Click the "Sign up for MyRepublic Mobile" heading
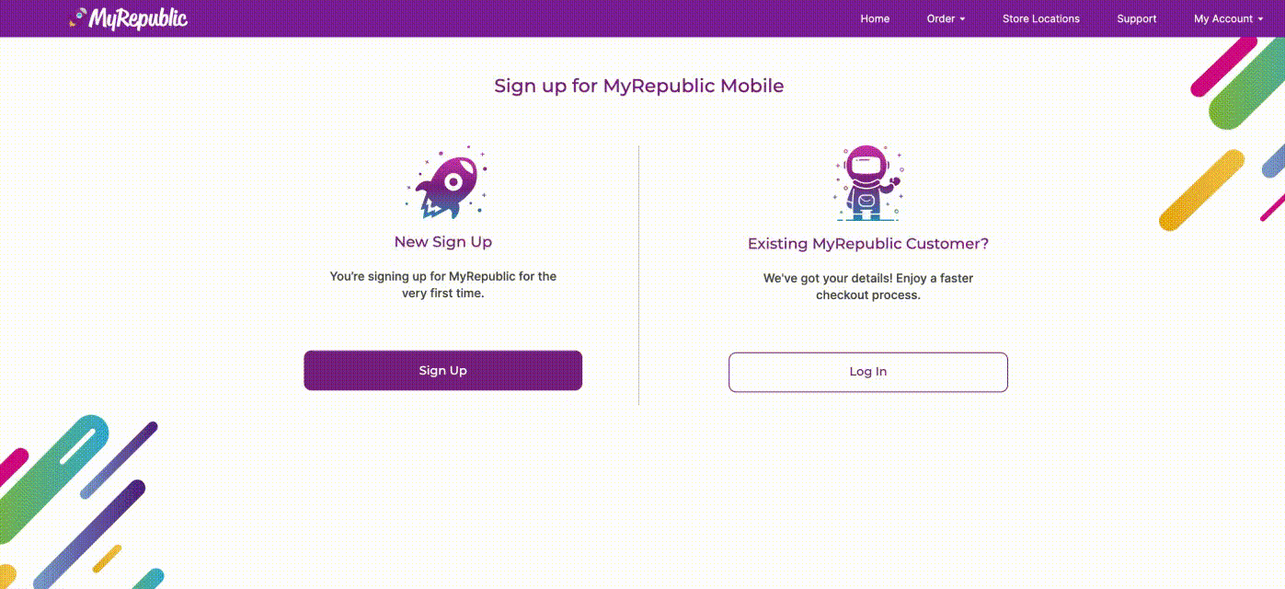This screenshot has height=589, width=1285. click(x=638, y=87)
